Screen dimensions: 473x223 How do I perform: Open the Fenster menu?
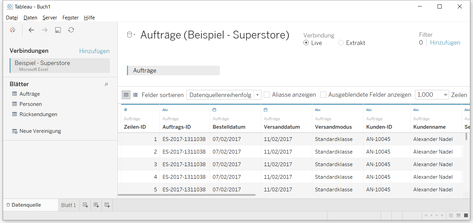71,18
